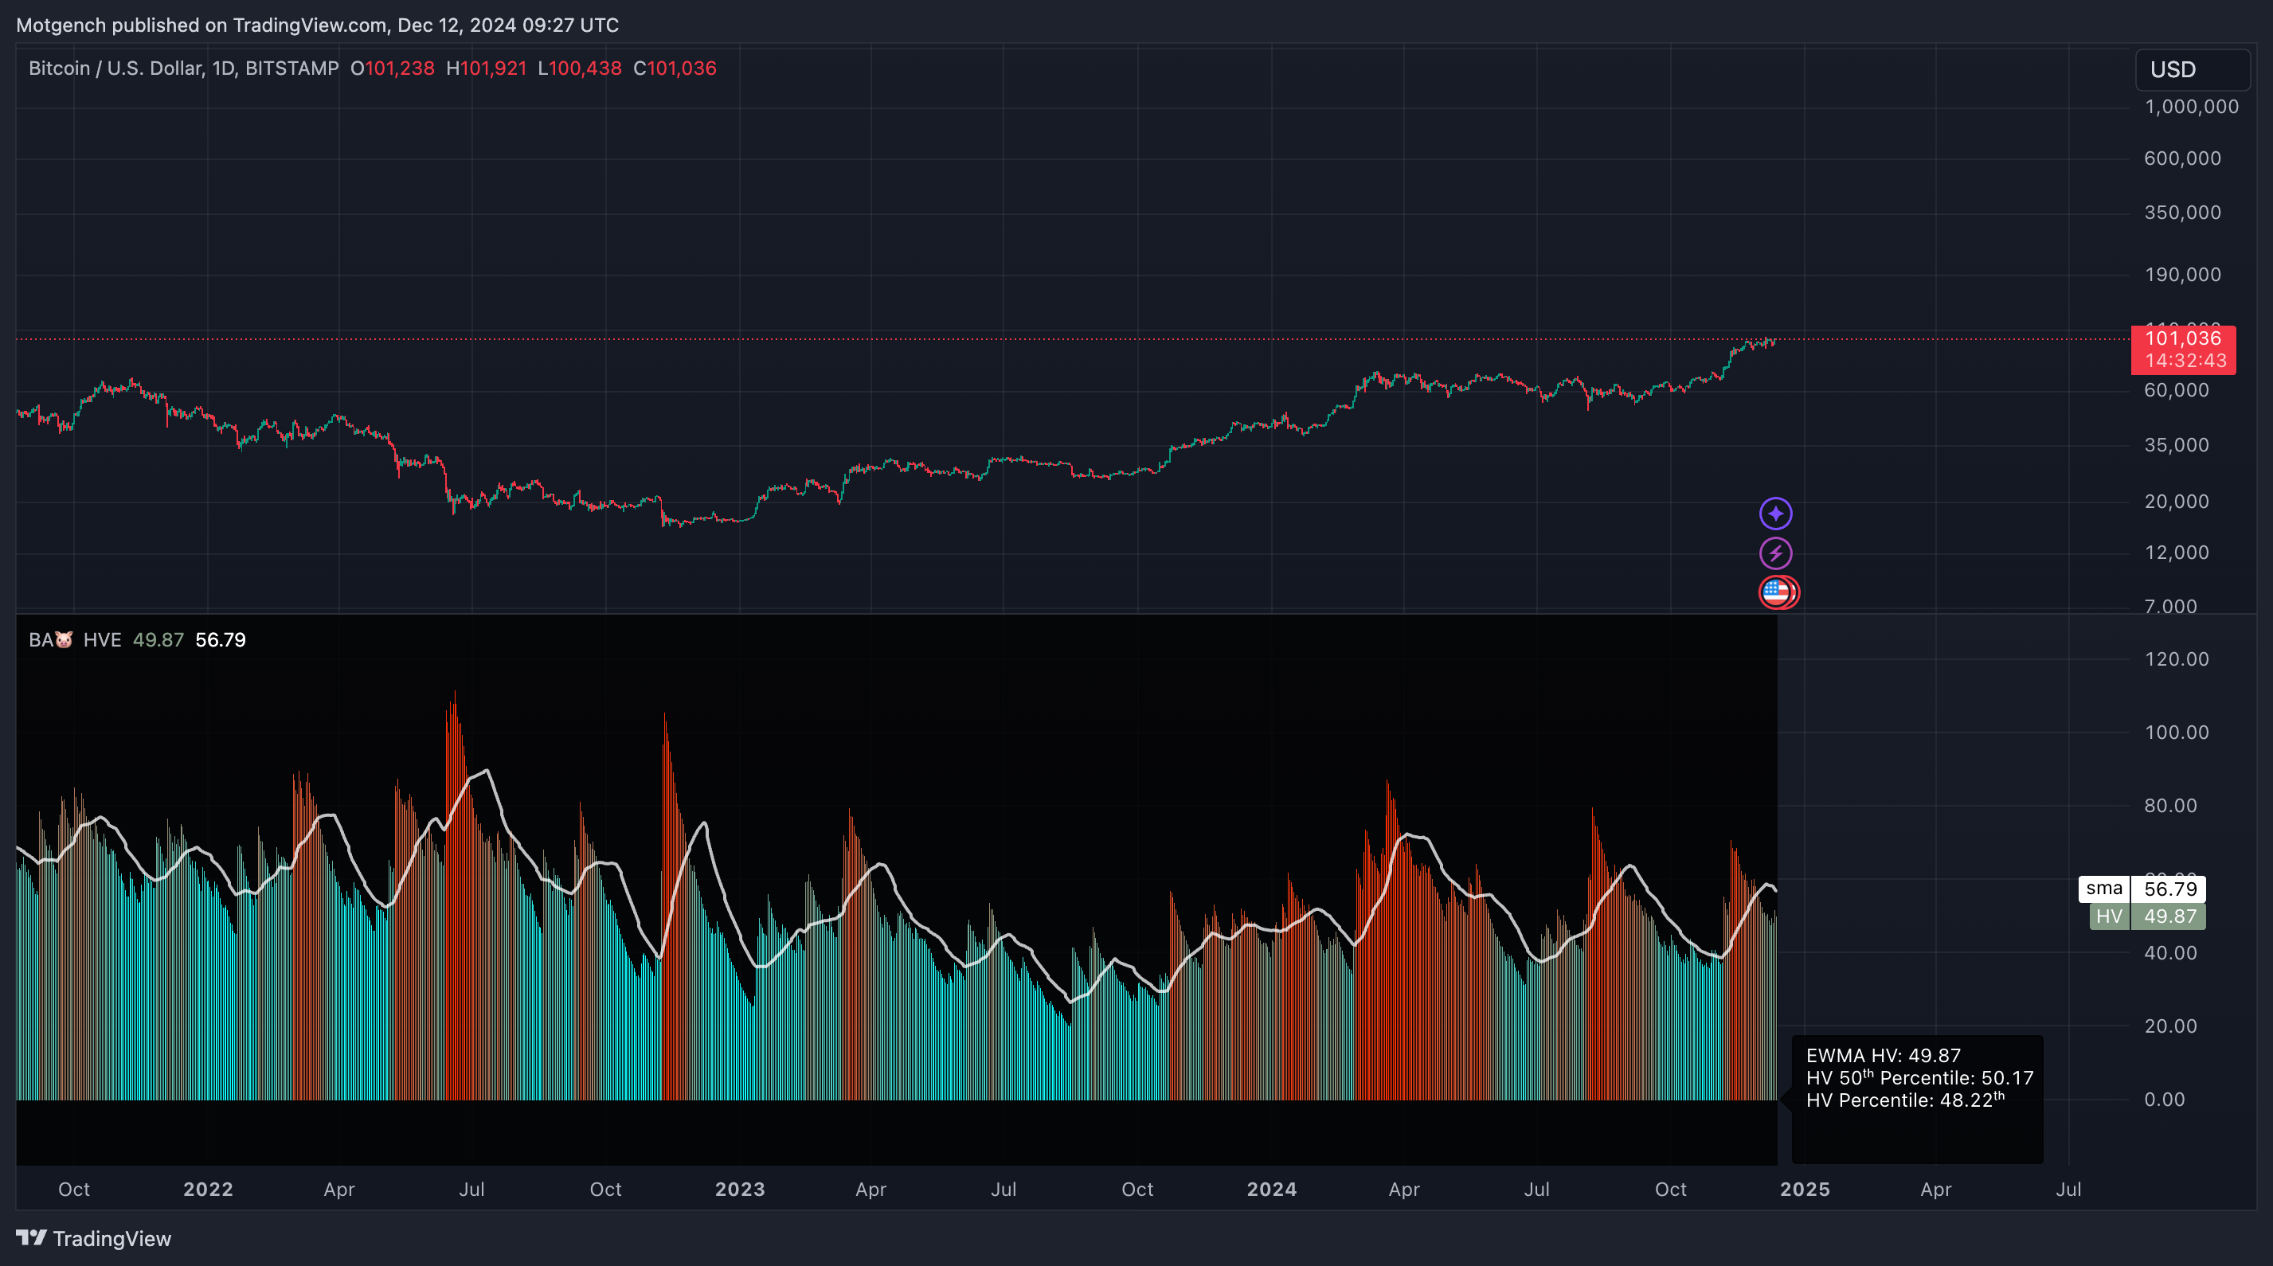Click the 600,000 price axis label
Viewport: 2273px width, 1266px height.
point(2182,158)
